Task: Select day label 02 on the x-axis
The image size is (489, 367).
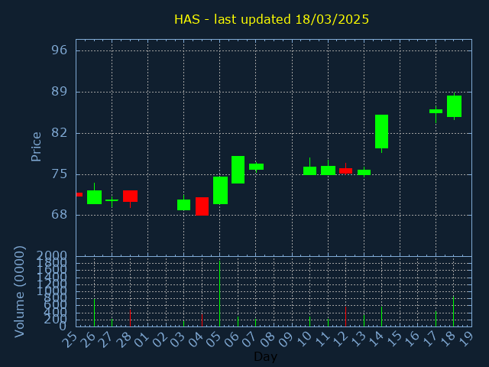Action: (x=160, y=339)
